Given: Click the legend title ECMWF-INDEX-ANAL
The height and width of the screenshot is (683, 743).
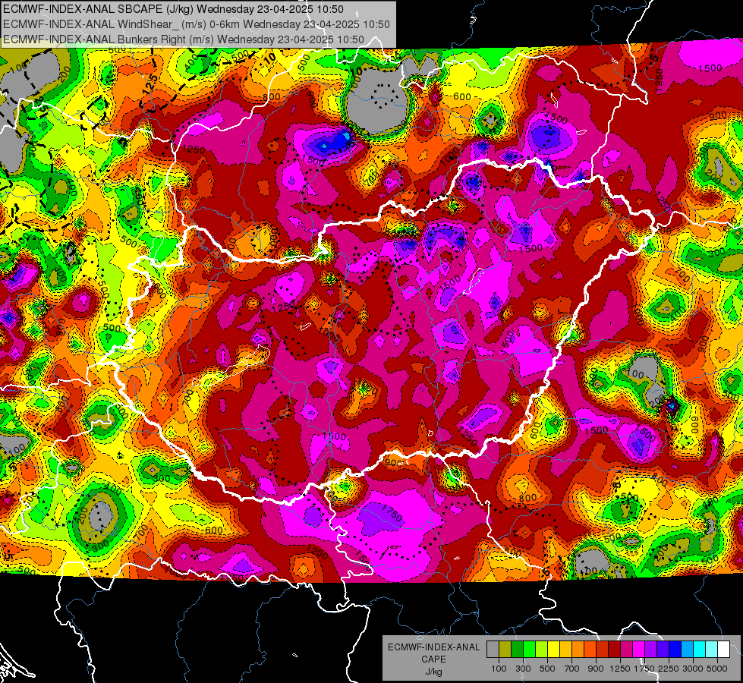Looking at the screenshot, I should coord(434,647).
